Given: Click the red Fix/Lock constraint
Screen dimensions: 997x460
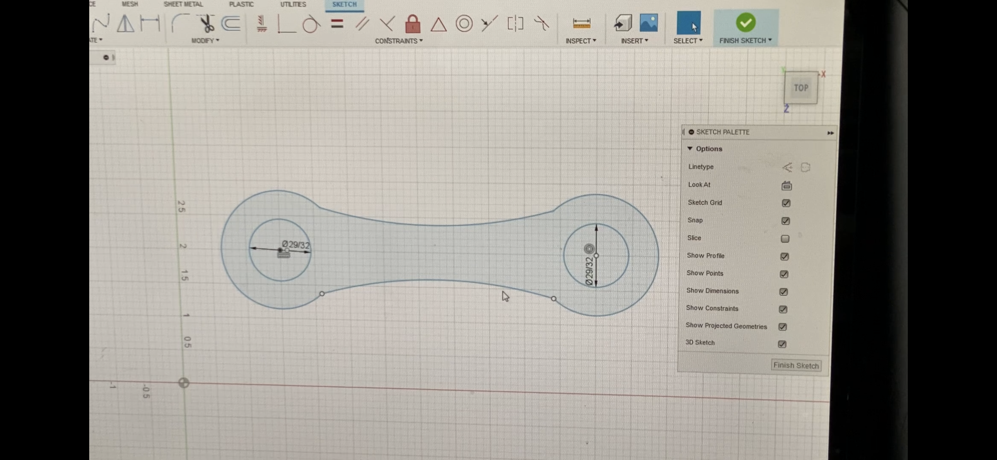Looking at the screenshot, I should tap(413, 24).
